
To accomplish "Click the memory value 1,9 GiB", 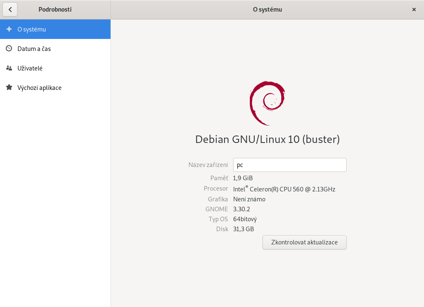I will [243, 178].
